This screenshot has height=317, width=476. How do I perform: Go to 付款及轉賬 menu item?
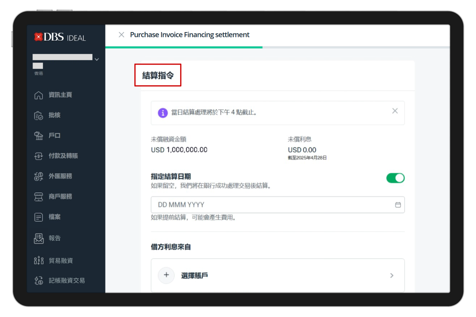63,156
